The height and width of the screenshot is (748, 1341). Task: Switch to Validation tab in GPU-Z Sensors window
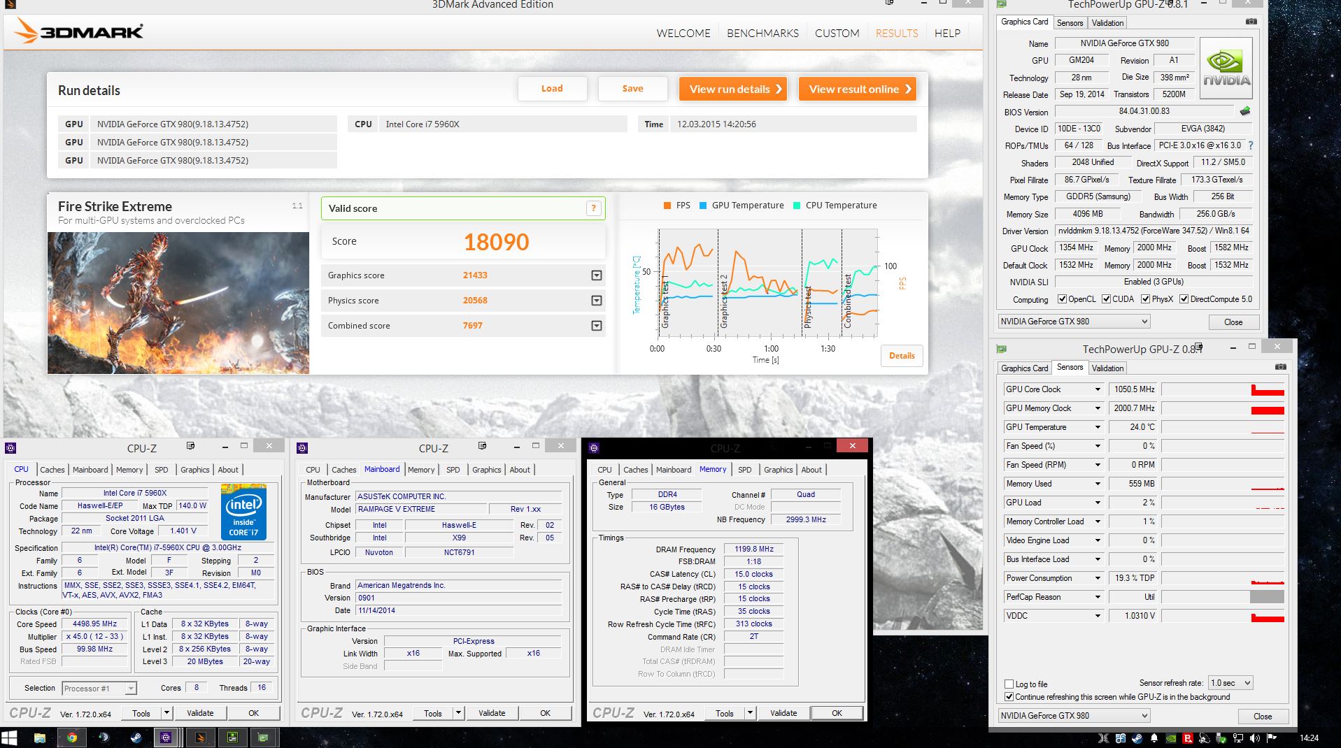[x=1107, y=368]
